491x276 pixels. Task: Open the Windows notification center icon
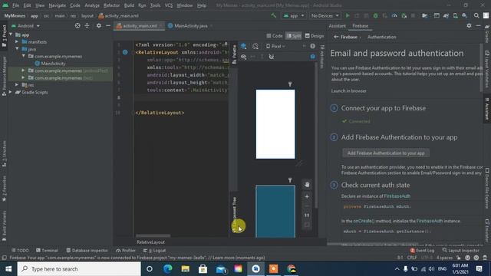479,269
